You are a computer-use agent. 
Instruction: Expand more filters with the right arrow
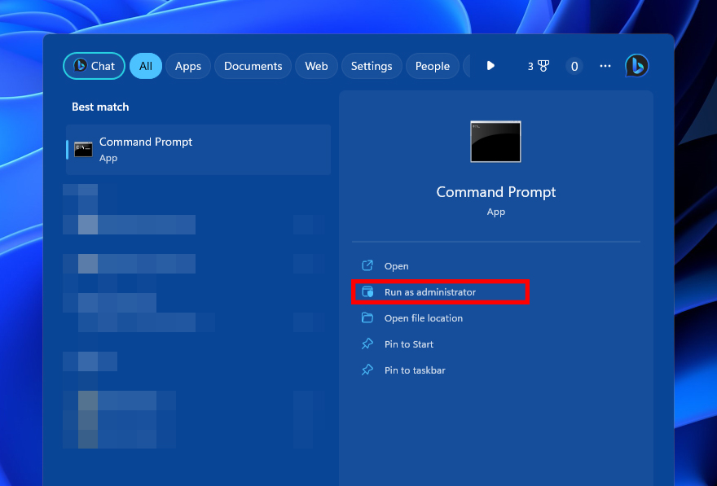490,66
